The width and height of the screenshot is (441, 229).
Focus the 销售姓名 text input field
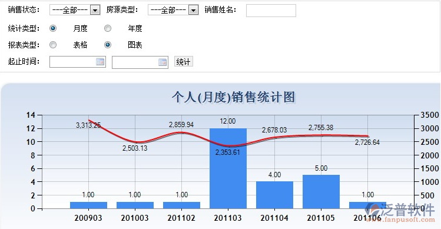click(x=271, y=11)
